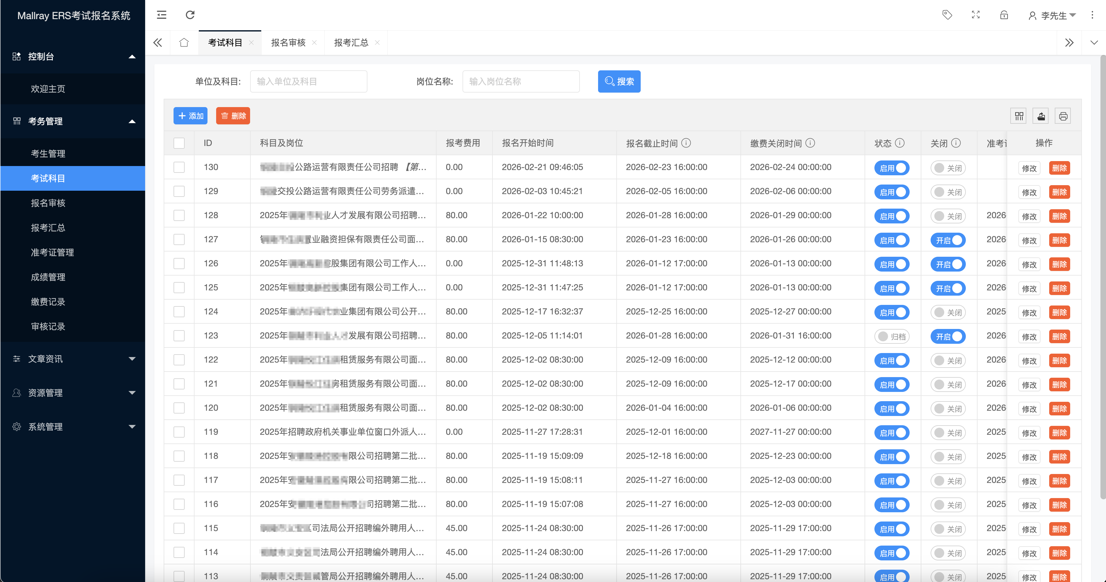1106x582 pixels.
Task: Collapse the sidebar with the menu-fold icon
Action: coord(161,15)
